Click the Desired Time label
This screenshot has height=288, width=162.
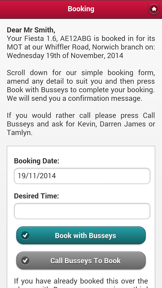tap(36, 196)
